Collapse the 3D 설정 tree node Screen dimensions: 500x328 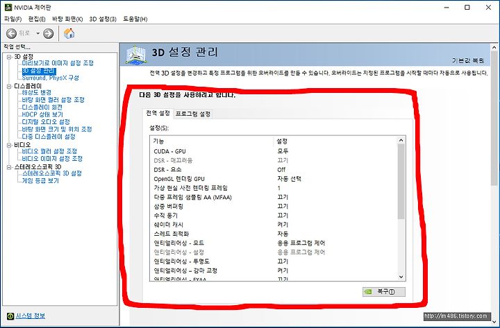coord(9,57)
